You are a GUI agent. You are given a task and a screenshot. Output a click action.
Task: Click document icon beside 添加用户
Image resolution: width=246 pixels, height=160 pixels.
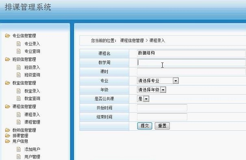(x=19, y=149)
